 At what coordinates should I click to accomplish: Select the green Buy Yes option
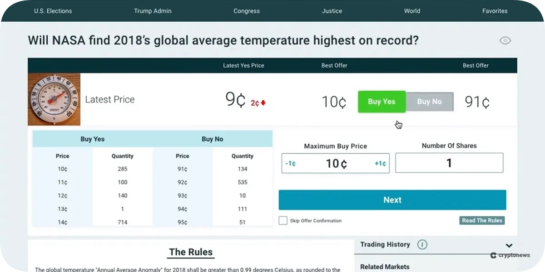381,102
